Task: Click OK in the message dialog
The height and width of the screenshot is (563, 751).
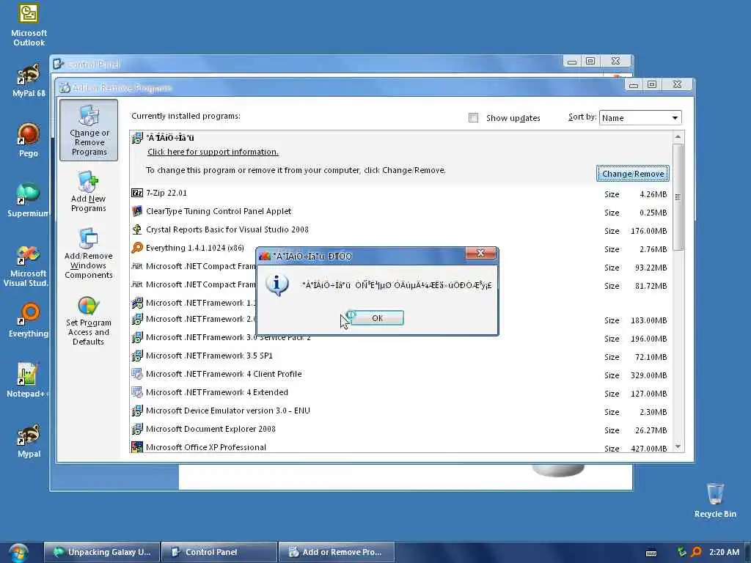Action: pos(377,318)
